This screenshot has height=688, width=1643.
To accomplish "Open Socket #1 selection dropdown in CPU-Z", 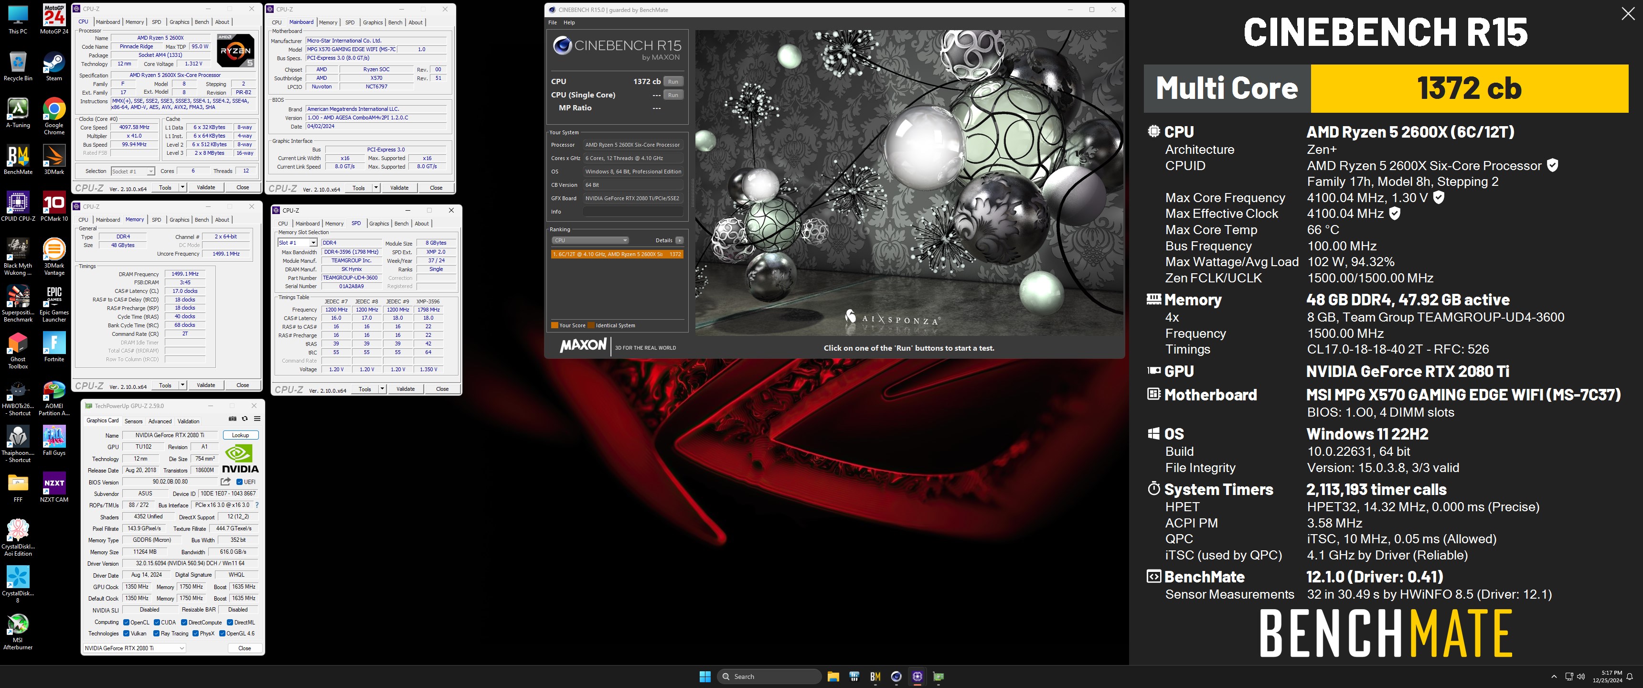I will [x=133, y=171].
